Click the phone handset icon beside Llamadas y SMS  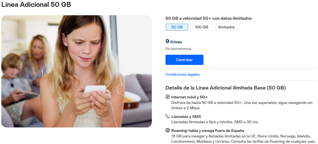click(167, 116)
